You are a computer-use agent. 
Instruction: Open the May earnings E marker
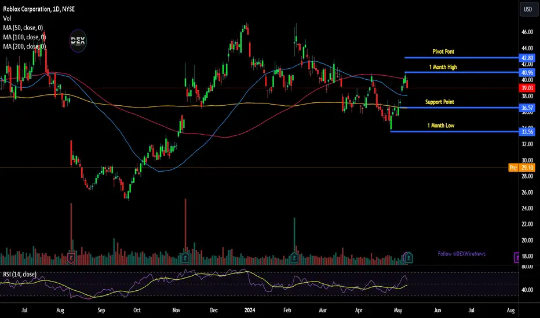[x=408, y=257]
